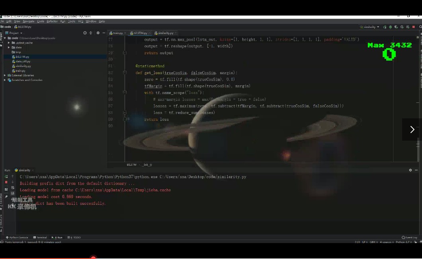Close the similarity.py editor tab
The width and height of the screenshot is (422, 259).
pyautogui.click(x=176, y=33)
